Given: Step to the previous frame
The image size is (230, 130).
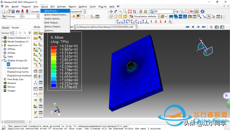Looking at the screenshot, I should pyautogui.click(x=193, y=27).
